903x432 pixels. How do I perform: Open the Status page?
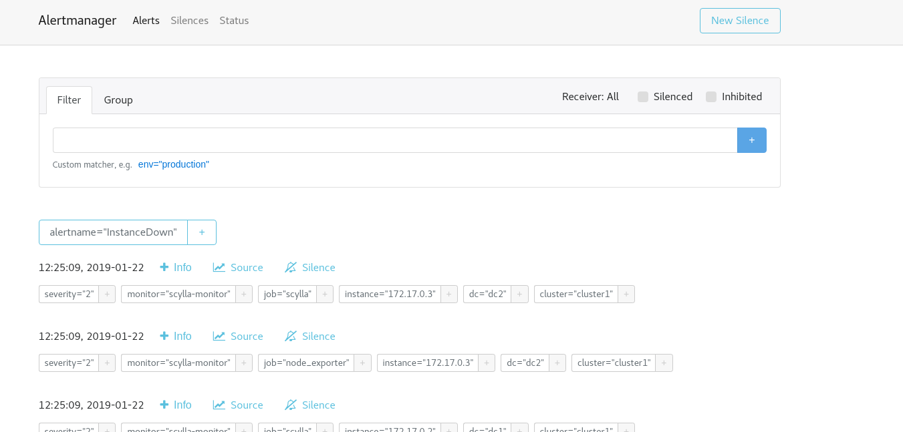click(234, 20)
